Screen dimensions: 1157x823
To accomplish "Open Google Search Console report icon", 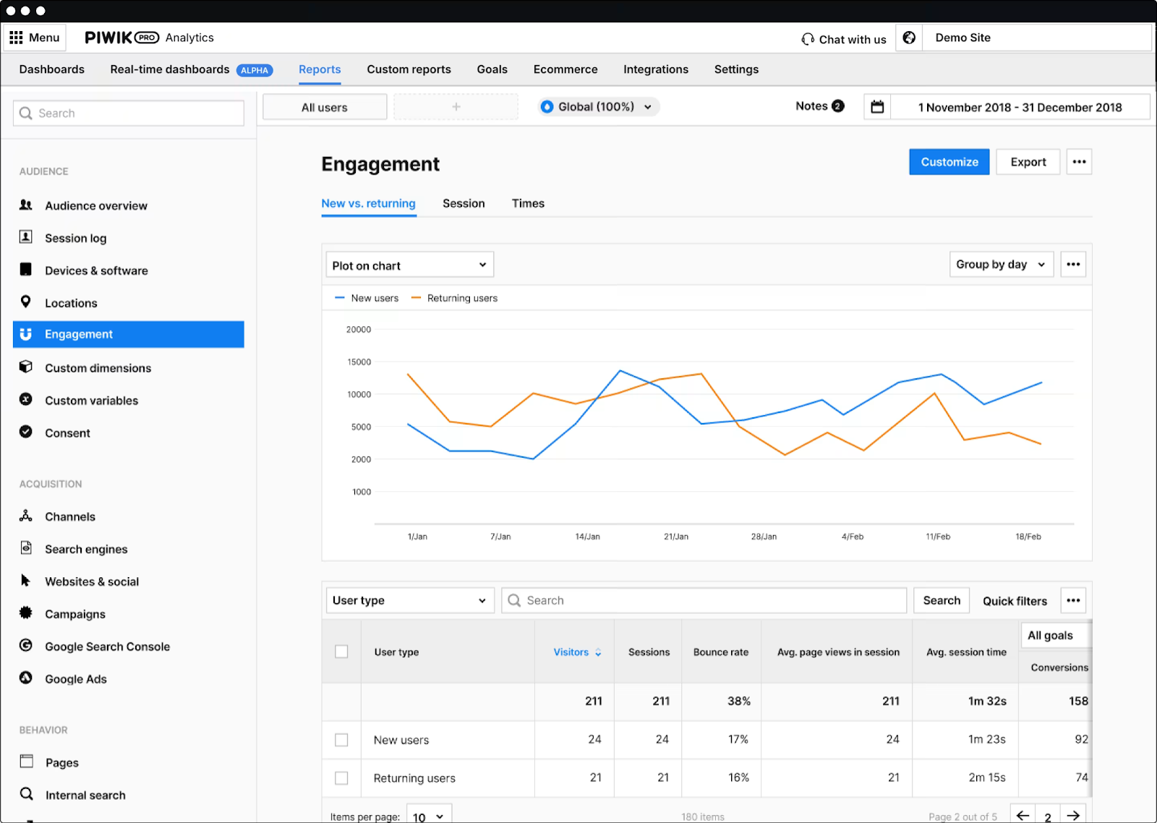I will 26,646.
